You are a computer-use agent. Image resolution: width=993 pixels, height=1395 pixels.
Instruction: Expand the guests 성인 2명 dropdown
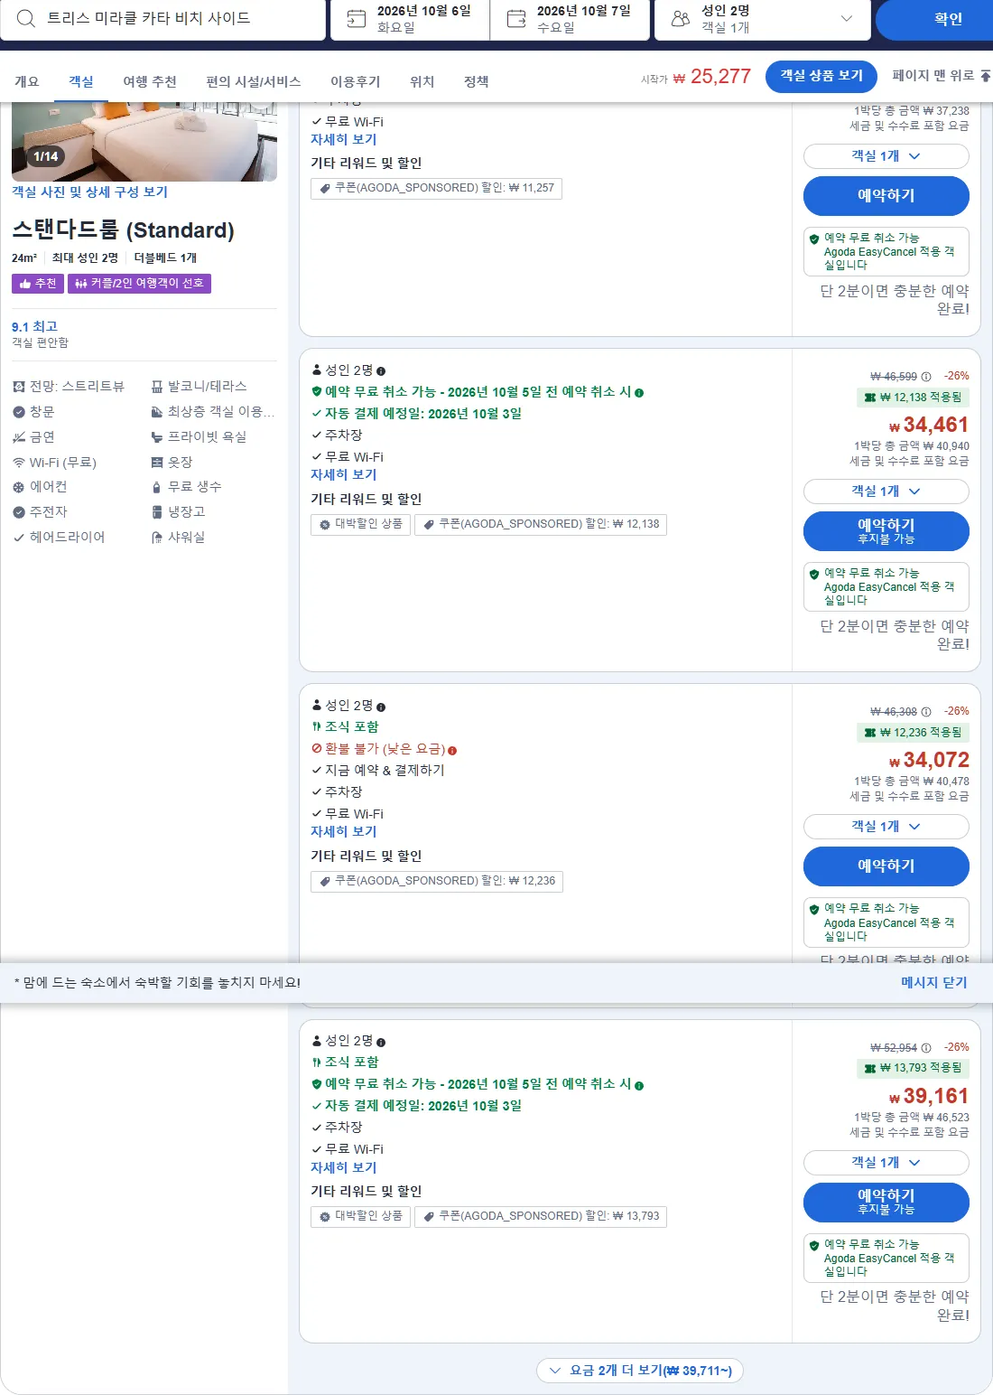point(763,19)
